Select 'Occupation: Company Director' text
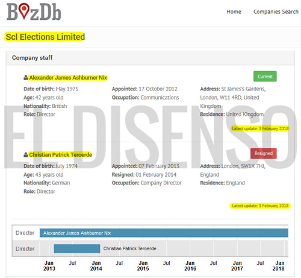This screenshot has width=301, height=278. click(147, 183)
